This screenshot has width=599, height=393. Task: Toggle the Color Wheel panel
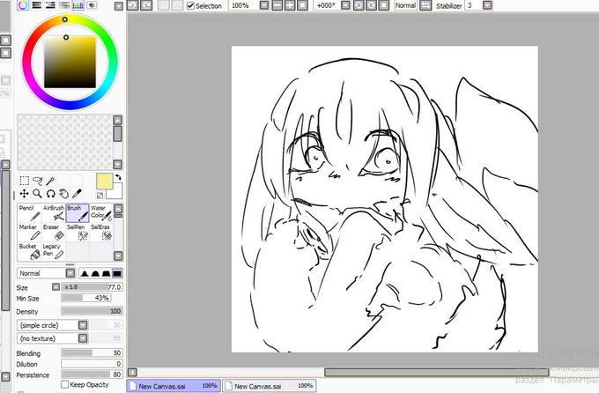(23, 5)
